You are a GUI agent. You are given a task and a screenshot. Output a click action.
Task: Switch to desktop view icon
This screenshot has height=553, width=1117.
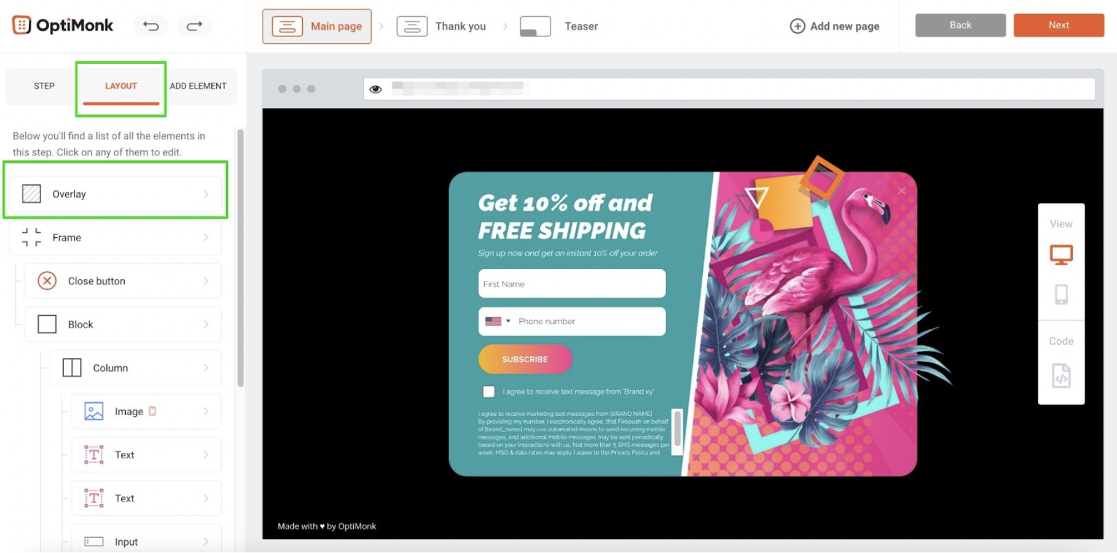pyautogui.click(x=1061, y=254)
